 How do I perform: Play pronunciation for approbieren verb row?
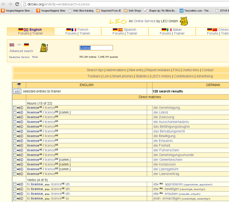[18, 184]
